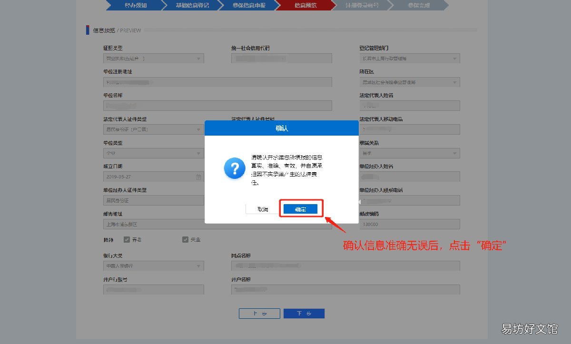Click the 上一步 button at the bottom
Screen dimensions: 571x344
click(x=259, y=314)
